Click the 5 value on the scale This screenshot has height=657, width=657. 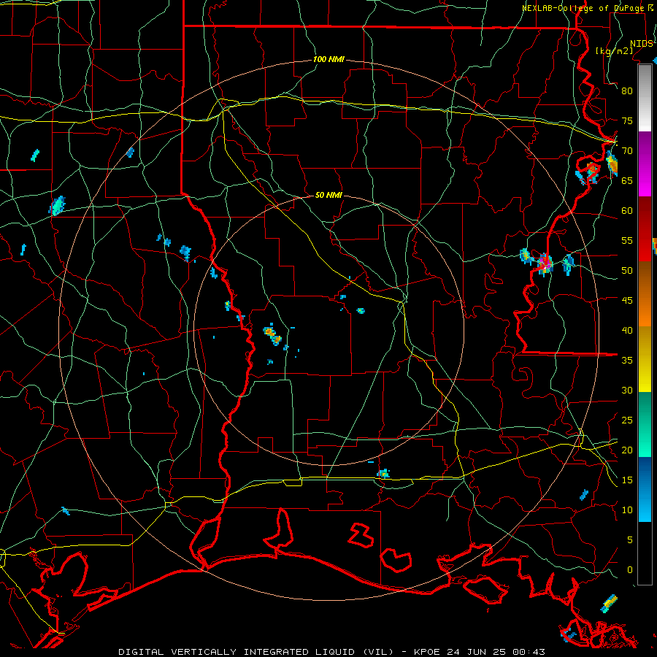(630, 540)
